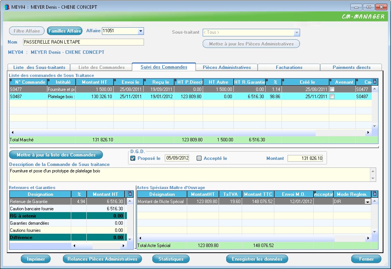Open the Sous-traitant dropdown
The image size is (391, 269).
(x=297, y=33)
